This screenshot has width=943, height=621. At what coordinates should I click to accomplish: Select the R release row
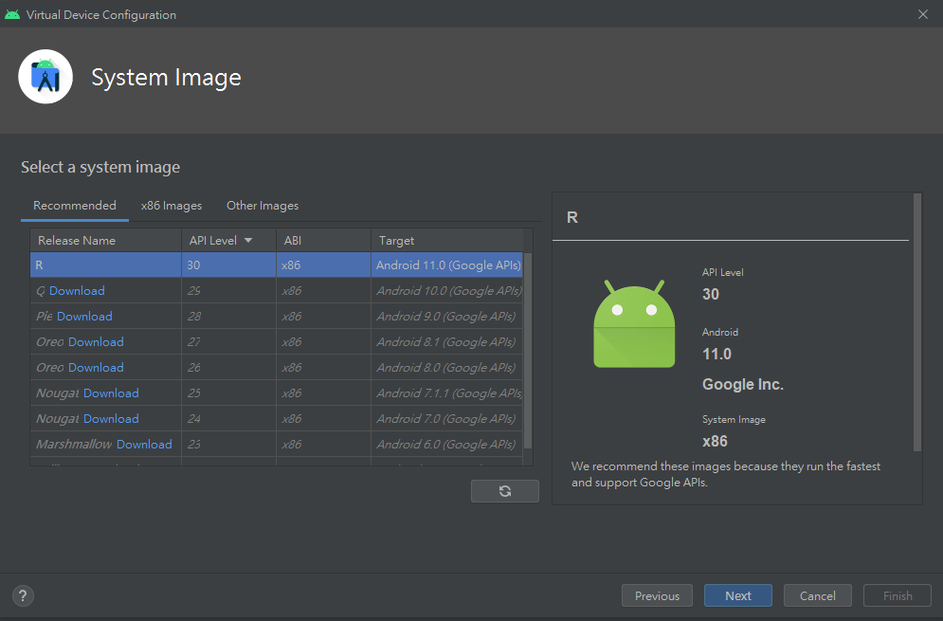coord(277,265)
